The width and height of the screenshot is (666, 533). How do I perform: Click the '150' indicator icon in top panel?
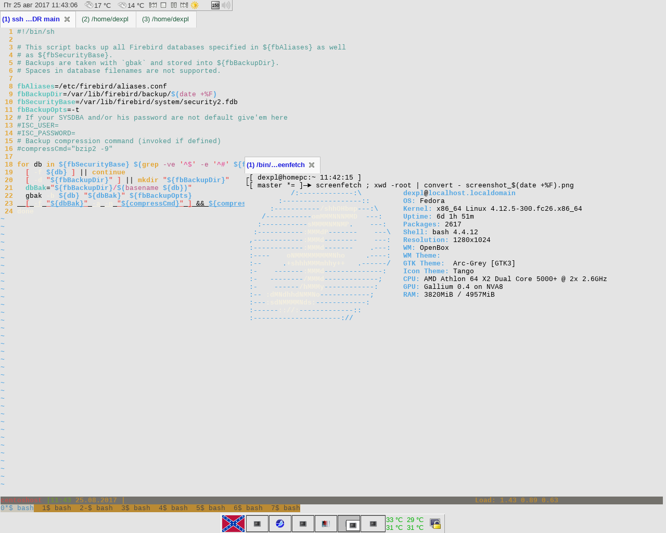click(x=215, y=5)
